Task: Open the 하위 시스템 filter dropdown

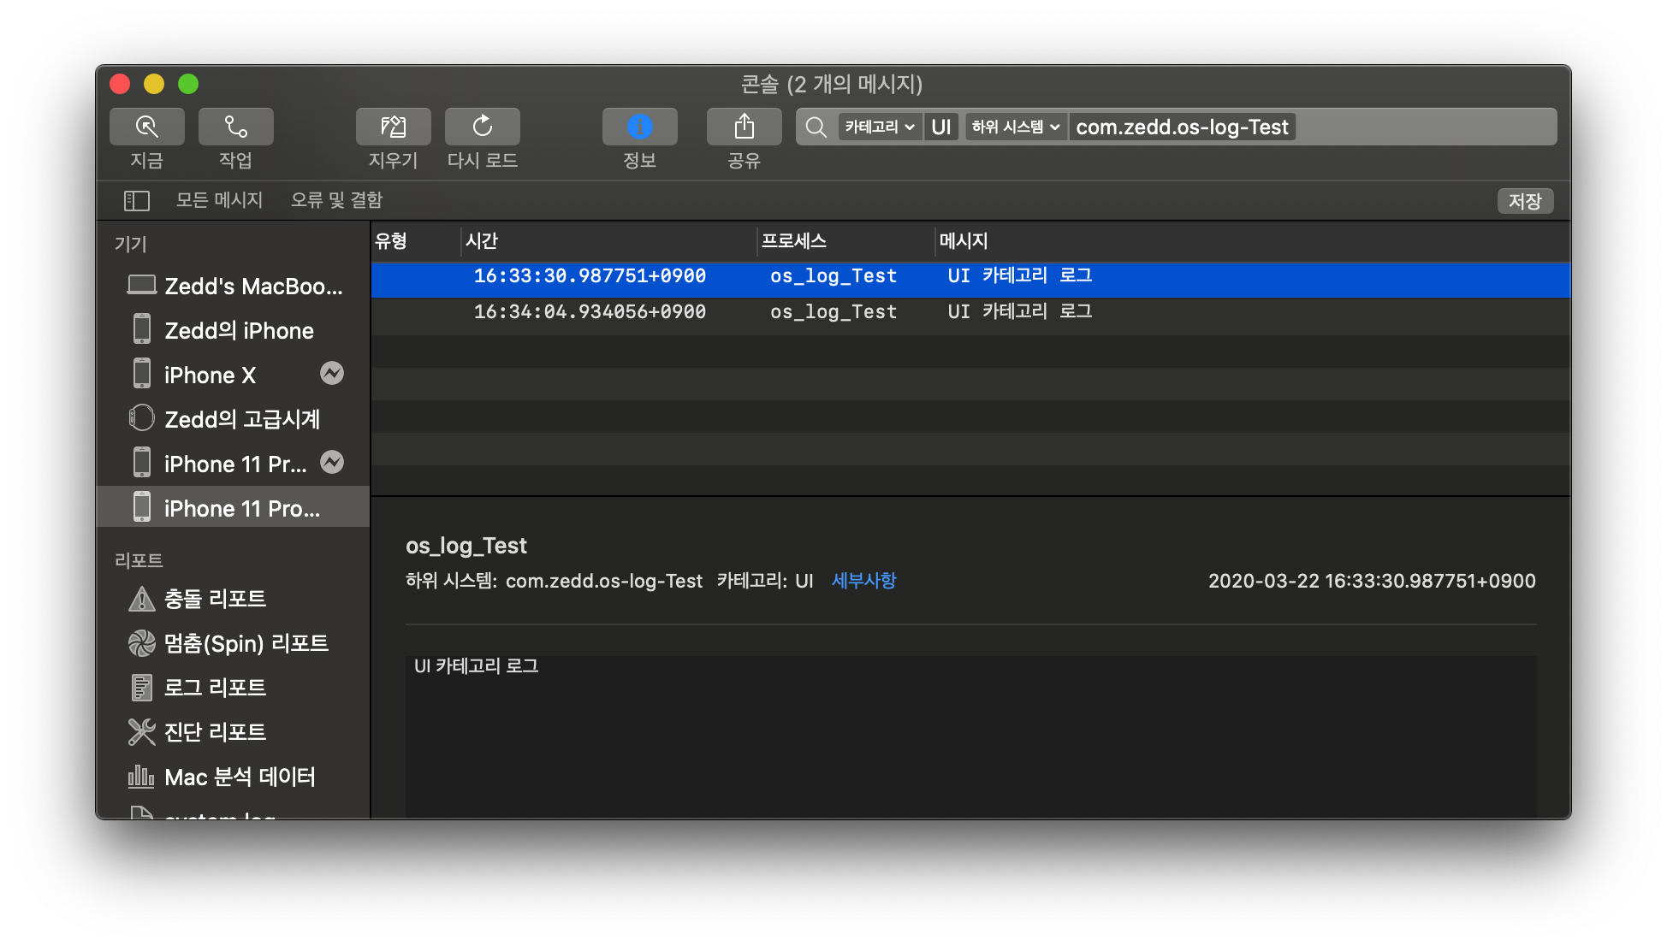Action: (x=1016, y=127)
